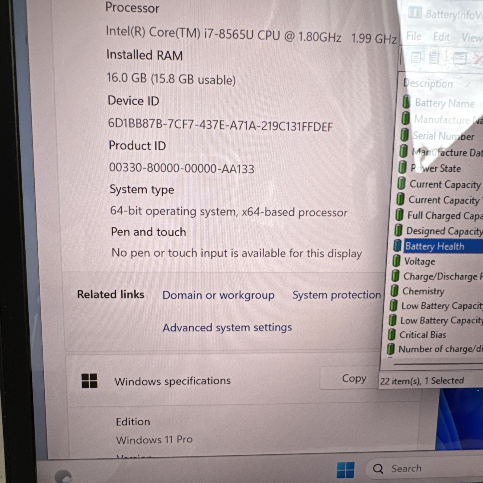Click the No pen or touch input text

point(237,253)
